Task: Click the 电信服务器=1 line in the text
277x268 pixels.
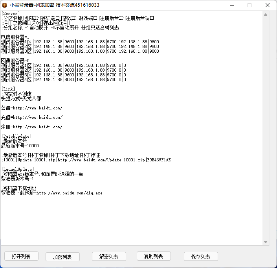Action: 15,37
